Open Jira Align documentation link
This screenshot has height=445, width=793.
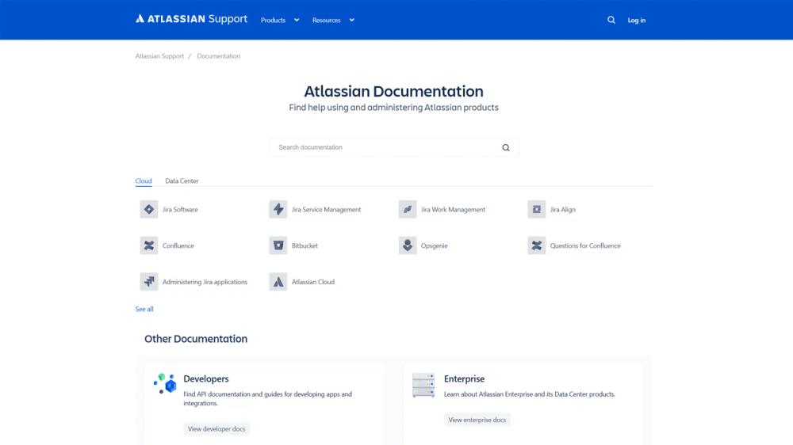tap(562, 210)
